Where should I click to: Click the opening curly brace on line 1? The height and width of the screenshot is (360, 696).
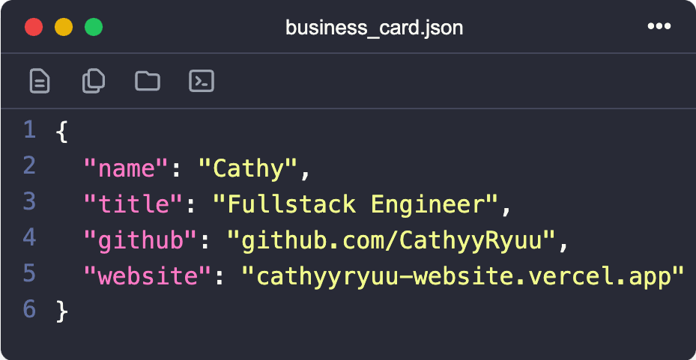62,132
